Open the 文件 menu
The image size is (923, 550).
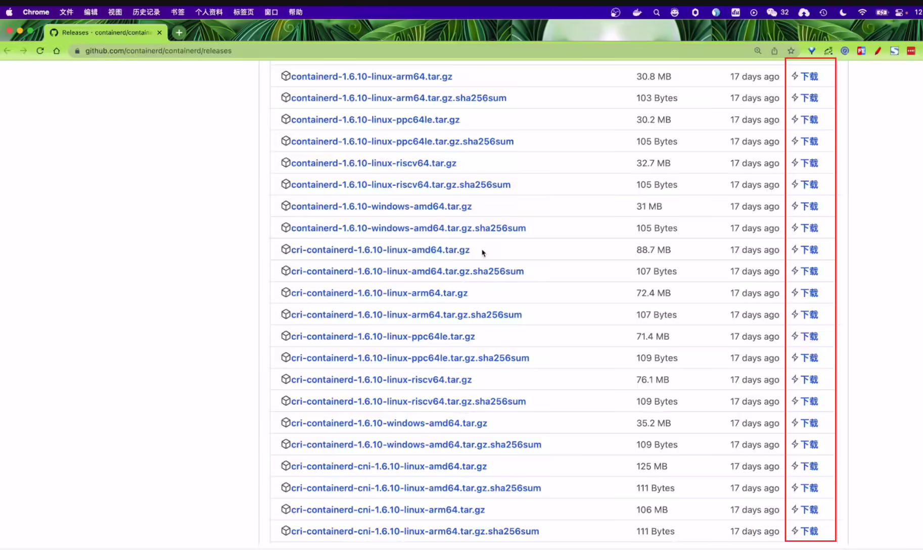point(66,12)
